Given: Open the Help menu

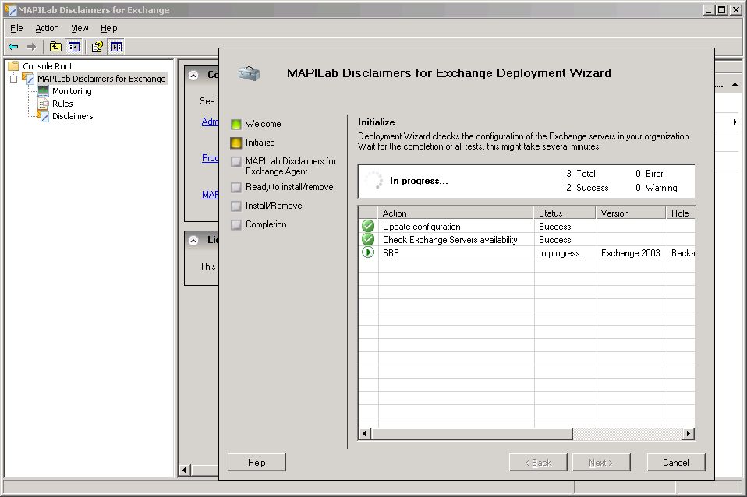Looking at the screenshot, I should tap(108, 28).
